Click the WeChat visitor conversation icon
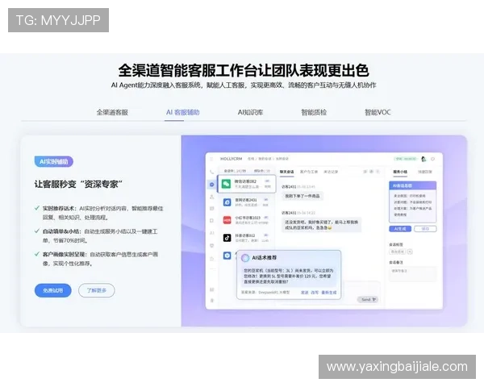This screenshot has height=387, width=484. click(226, 184)
